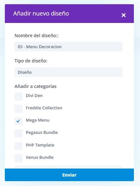Click the Mega Menu label text
This screenshot has width=140, height=186.
pos(38,120)
